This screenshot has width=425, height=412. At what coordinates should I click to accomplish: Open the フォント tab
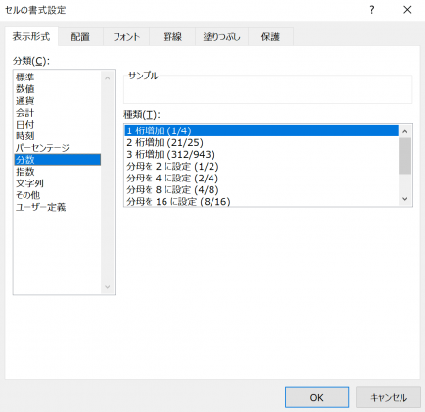[126, 37]
